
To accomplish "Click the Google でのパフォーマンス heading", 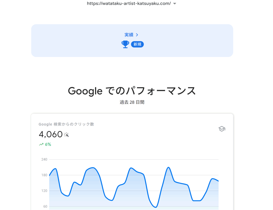I will [132, 91].
